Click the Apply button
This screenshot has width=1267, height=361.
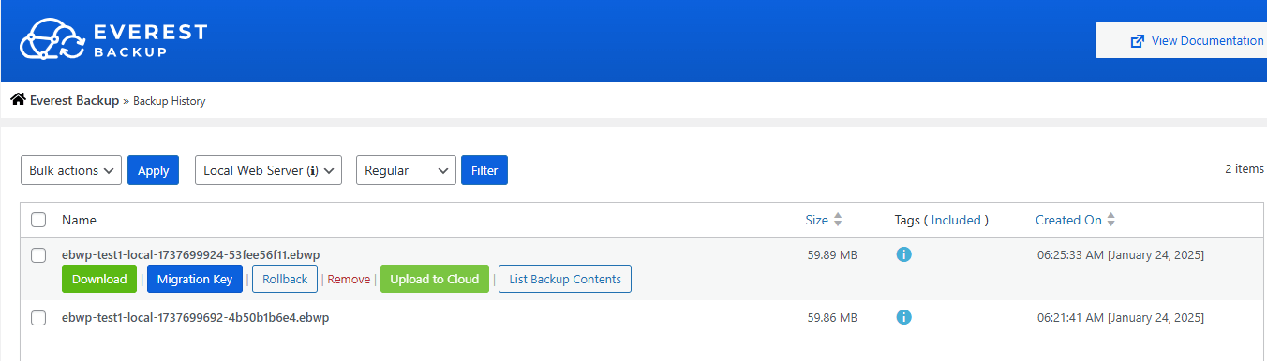pyautogui.click(x=153, y=170)
